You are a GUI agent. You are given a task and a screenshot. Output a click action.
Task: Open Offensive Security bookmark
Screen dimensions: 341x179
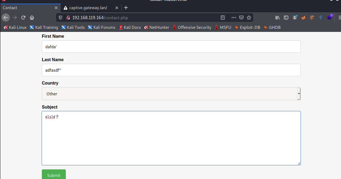(192, 27)
